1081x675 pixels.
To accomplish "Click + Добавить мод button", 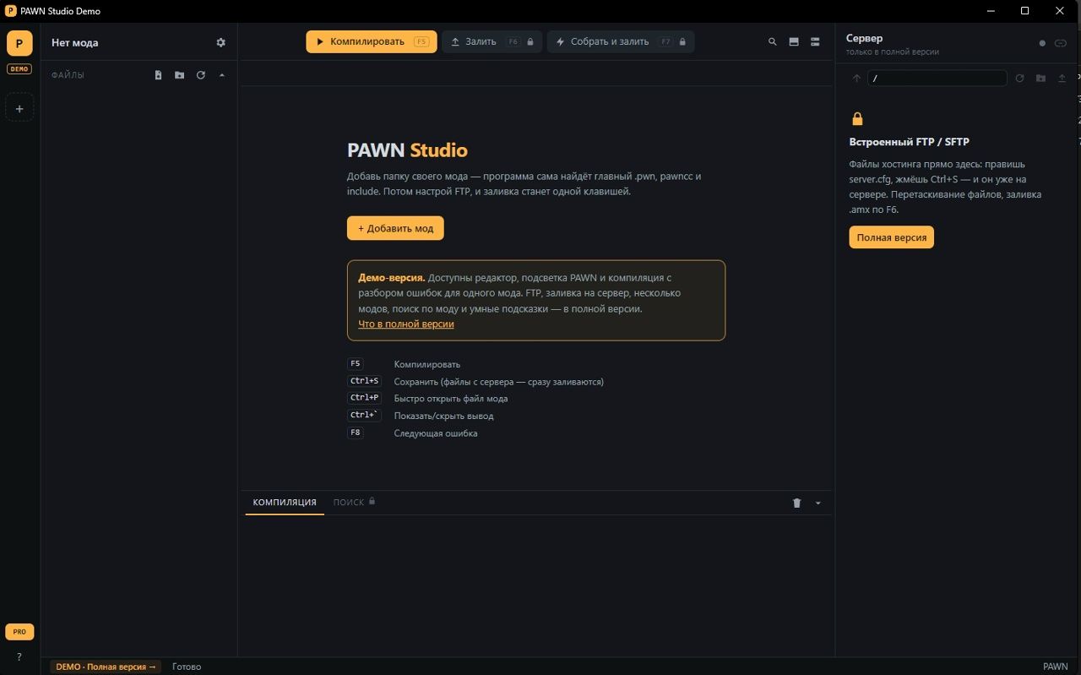I will (x=395, y=228).
